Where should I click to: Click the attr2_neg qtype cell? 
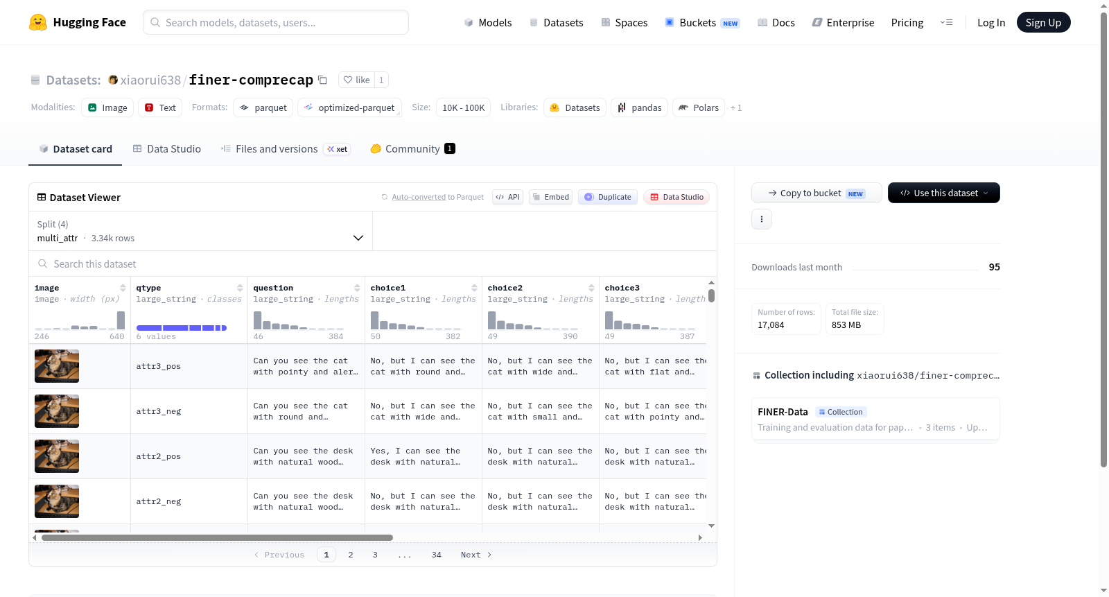click(189, 501)
